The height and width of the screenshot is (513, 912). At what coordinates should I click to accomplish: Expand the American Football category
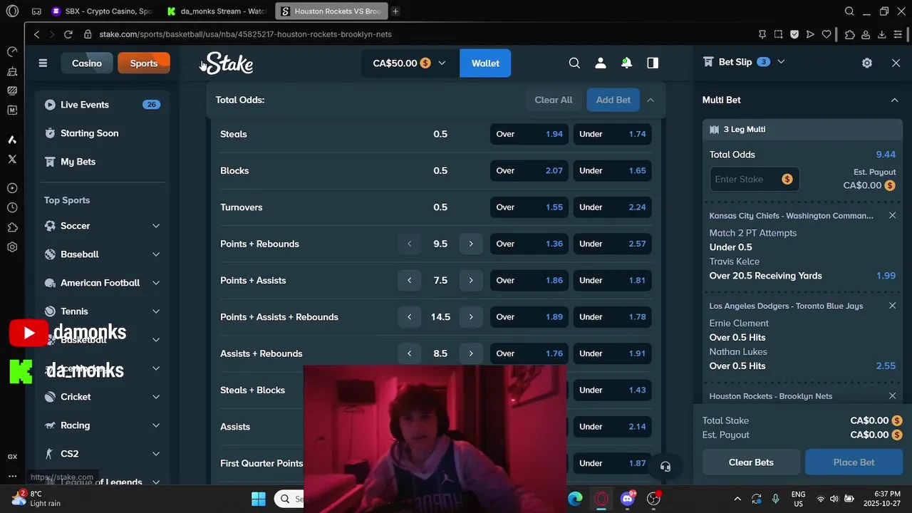tap(155, 283)
